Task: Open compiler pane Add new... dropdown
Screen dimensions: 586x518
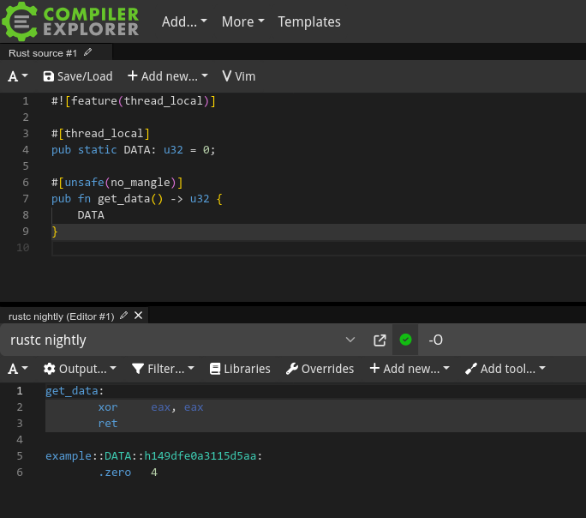Action: click(410, 369)
